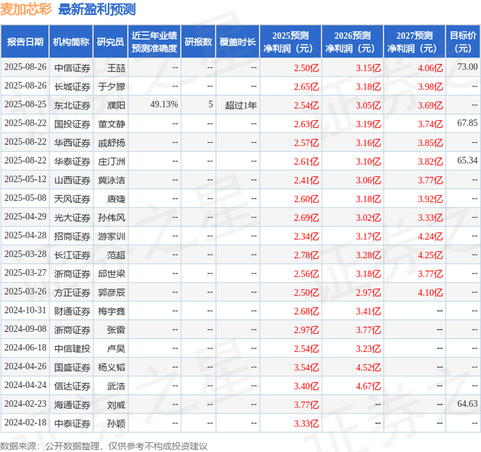
Task: Select analyst name 王喆
Action: [116, 68]
